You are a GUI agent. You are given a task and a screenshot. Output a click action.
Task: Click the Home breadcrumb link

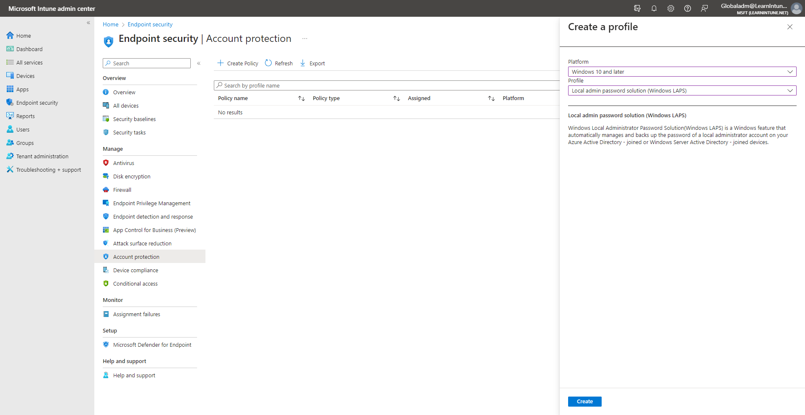[111, 24]
